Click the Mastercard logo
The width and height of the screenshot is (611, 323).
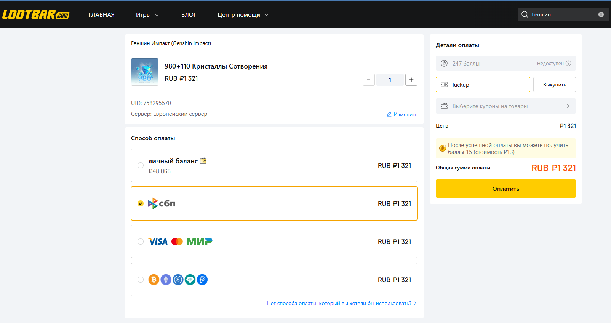tap(177, 241)
